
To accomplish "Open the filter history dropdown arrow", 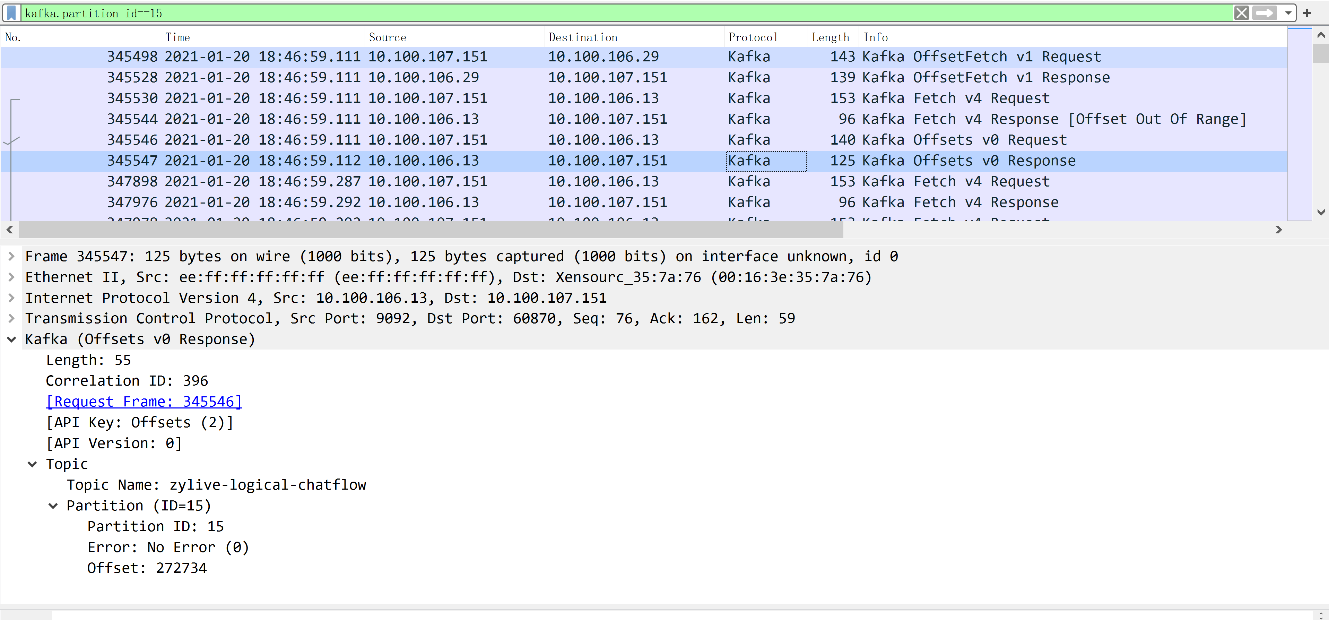I will [x=1288, y=13].
